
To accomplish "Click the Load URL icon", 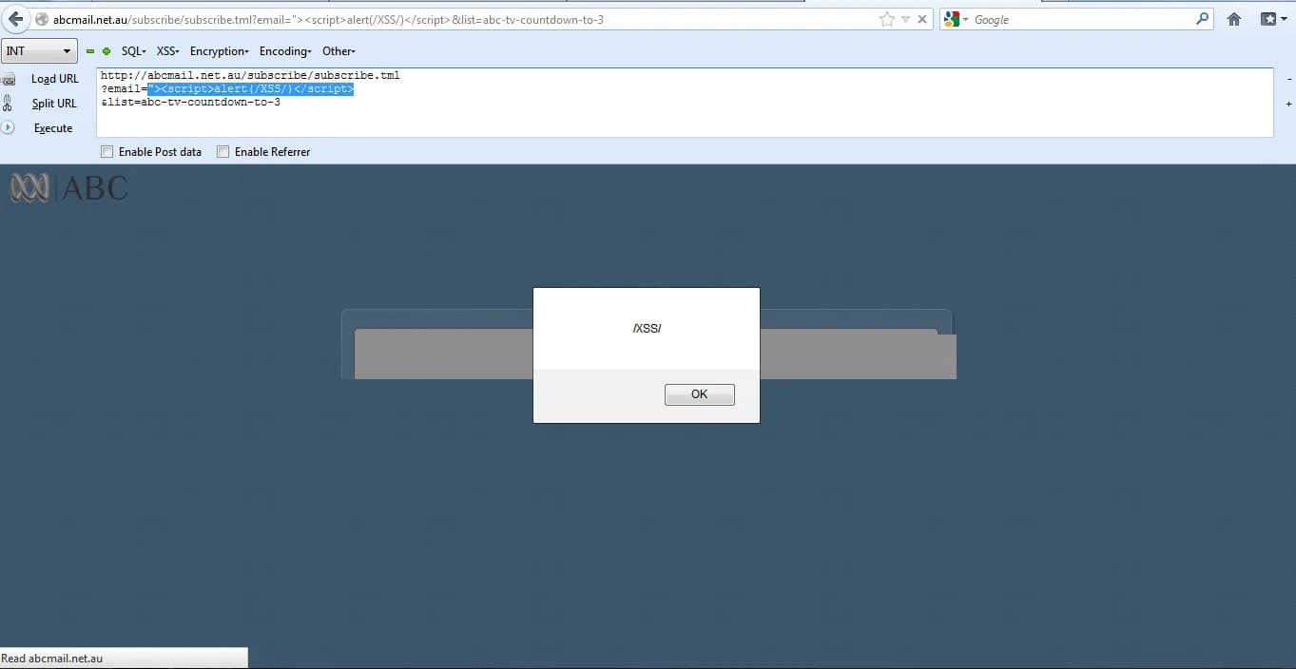I will [x=9, y=80].
